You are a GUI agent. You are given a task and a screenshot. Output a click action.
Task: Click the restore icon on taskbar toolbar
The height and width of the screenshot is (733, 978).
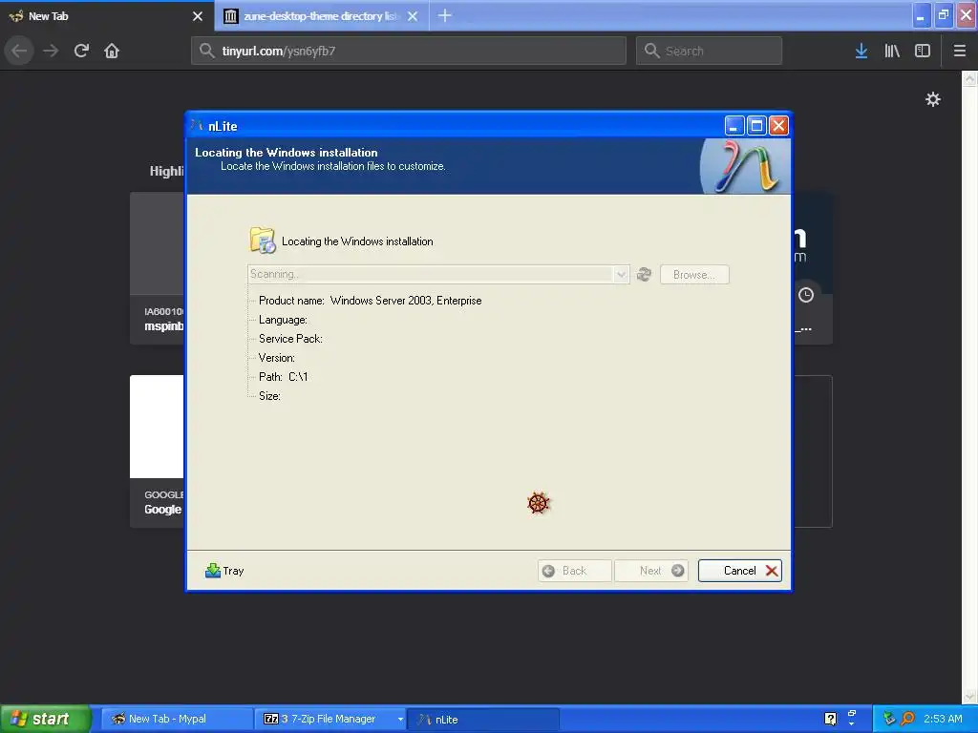tap(852, 712)
